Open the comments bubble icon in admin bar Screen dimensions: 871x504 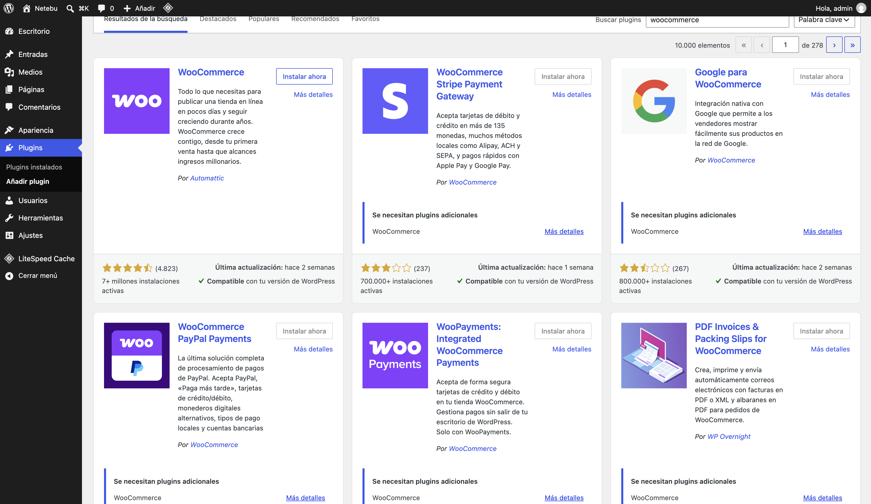tap(101, 8)
